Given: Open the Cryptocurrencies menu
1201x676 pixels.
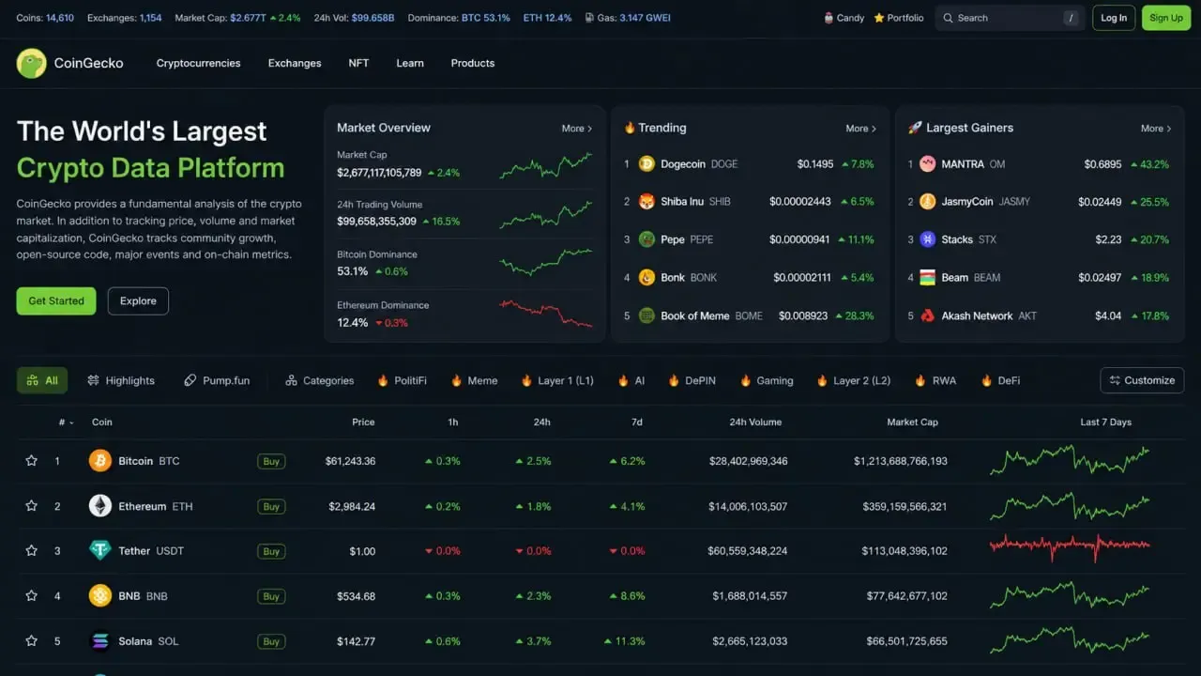Looking at the screenshot, I should [198, 63].
